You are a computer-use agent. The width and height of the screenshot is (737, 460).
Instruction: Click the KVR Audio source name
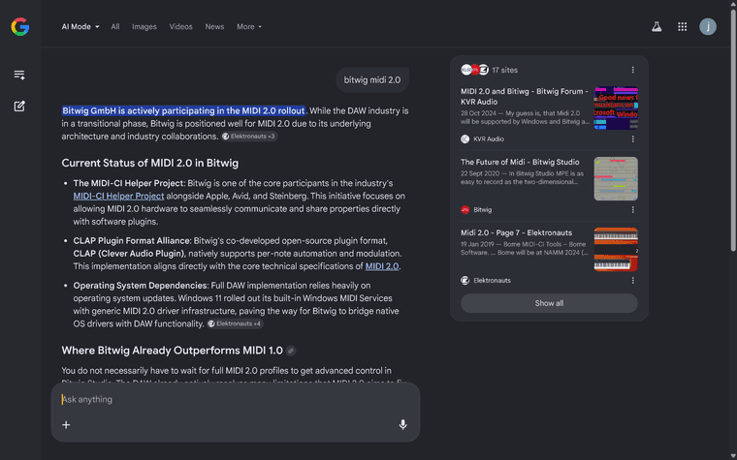(489, 138)
